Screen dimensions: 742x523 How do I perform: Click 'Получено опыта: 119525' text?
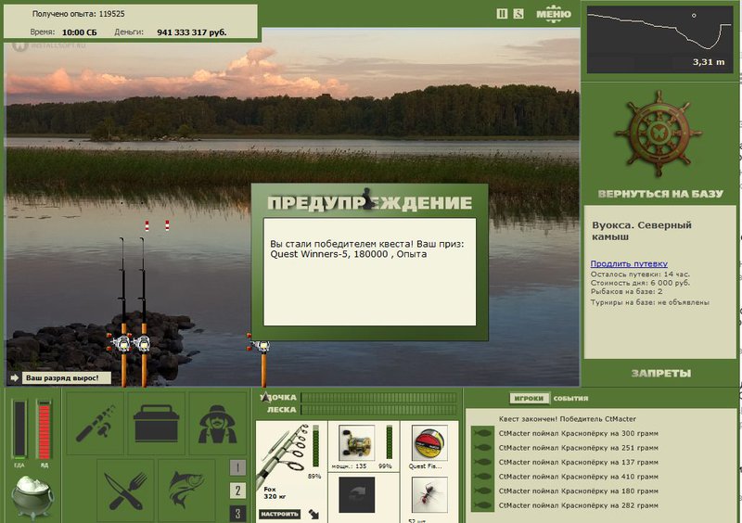pyautogui.click(x=79, y=14)
